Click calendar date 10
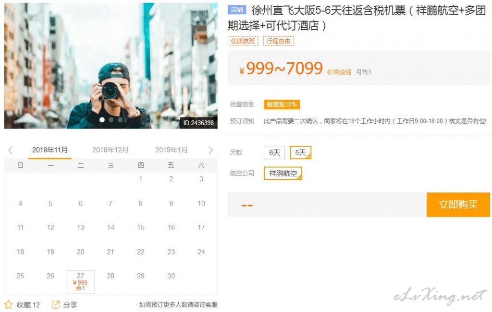 201,203
